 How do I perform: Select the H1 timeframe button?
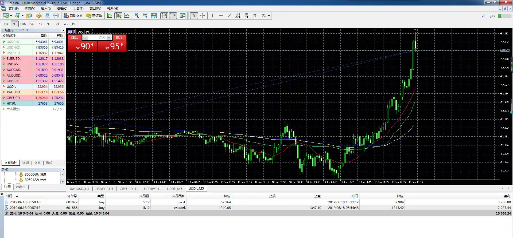tap(40, 24)
